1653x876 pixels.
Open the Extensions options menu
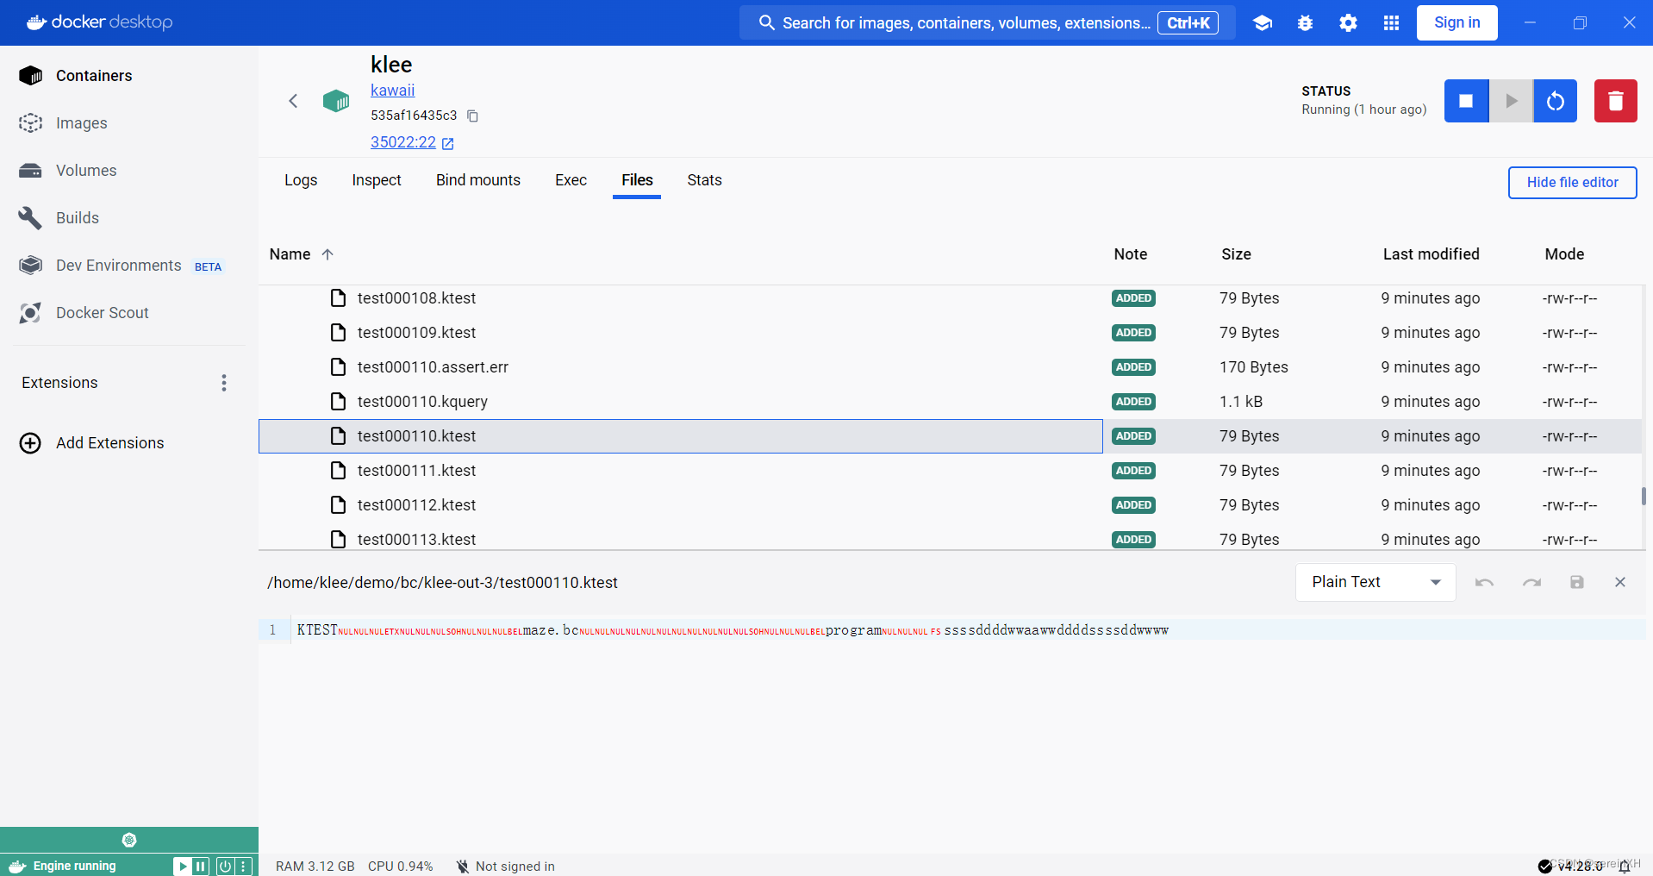(x=224, y=383)
